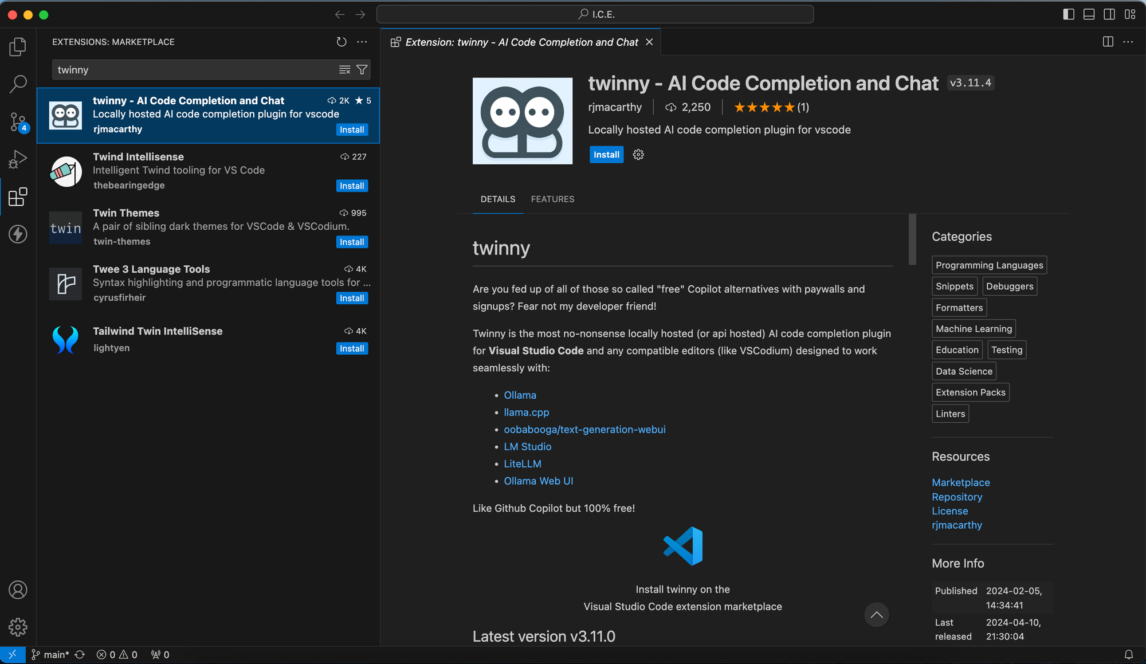
Task: Install Twin Themes extension
Action: click(x=352, y=242)
